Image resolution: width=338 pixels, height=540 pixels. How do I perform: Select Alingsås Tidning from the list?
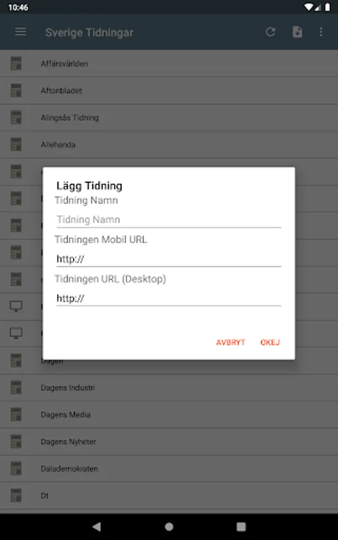pyautogui.click(x=169, y=118)
